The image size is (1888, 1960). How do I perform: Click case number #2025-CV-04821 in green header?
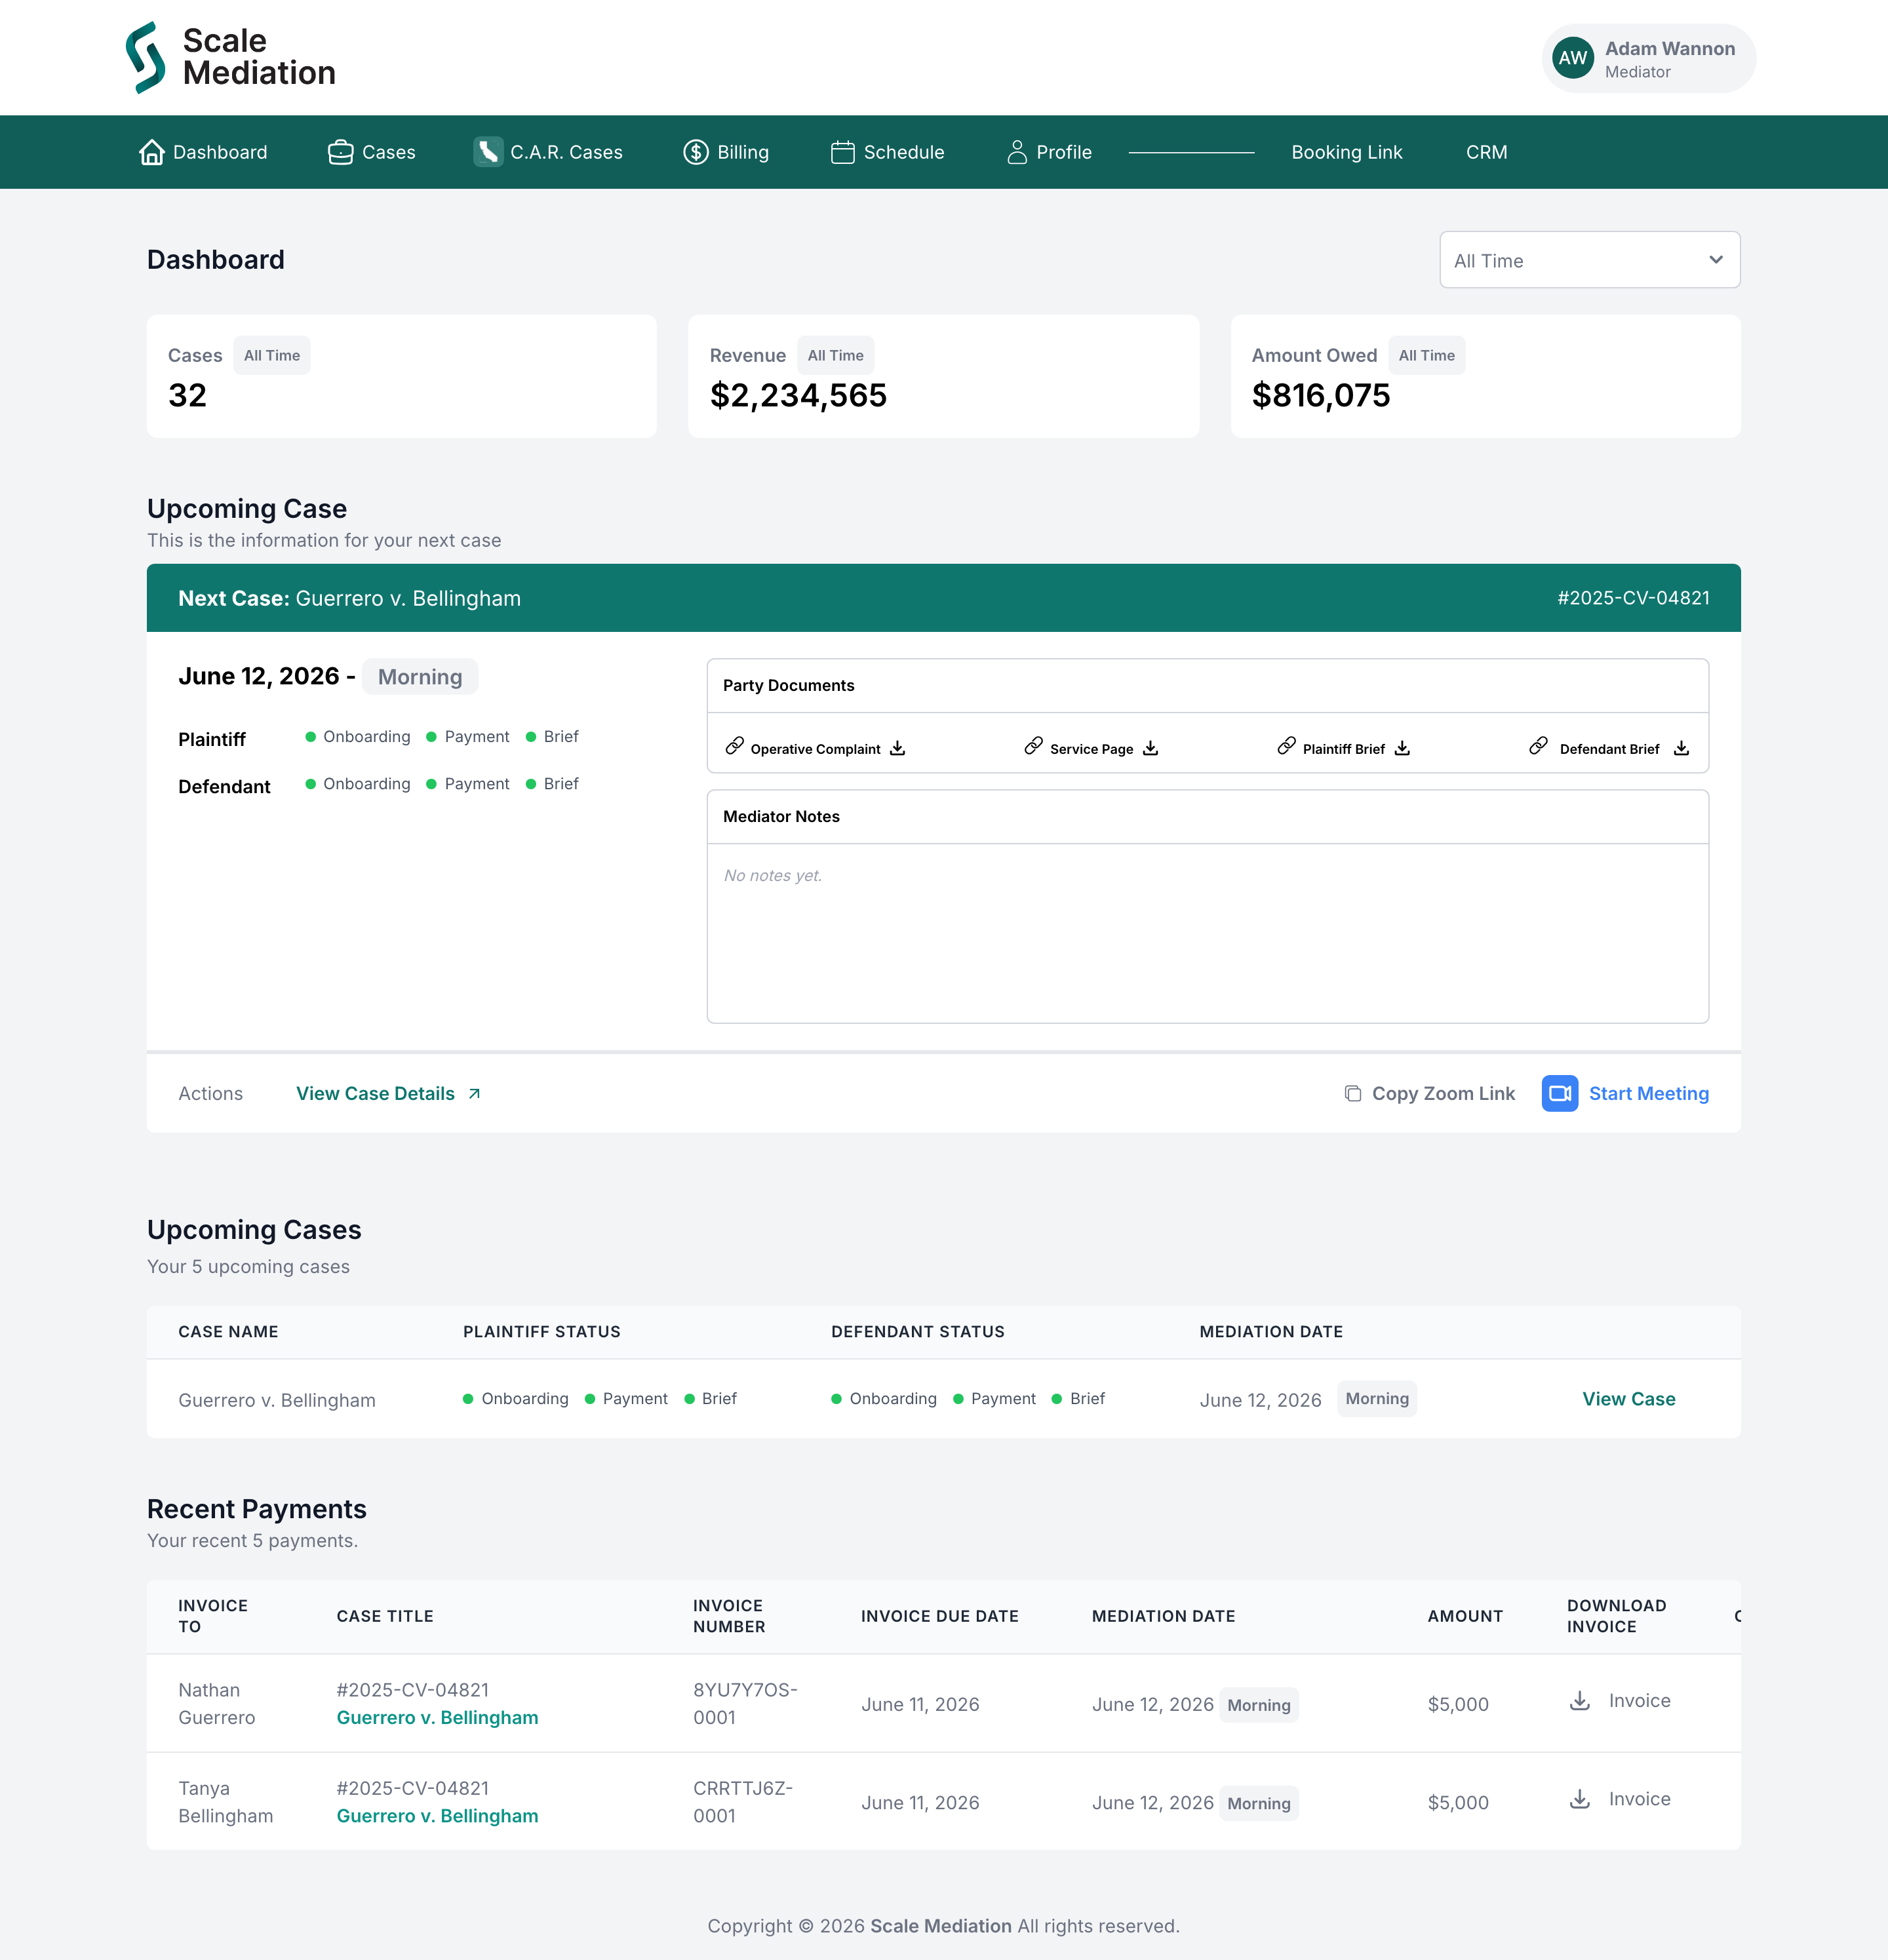coord(1633,598)
